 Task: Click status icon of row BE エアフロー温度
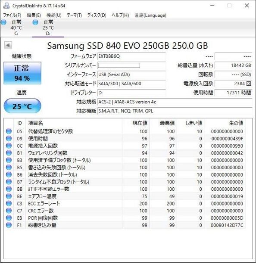click(x=9, y=196)
